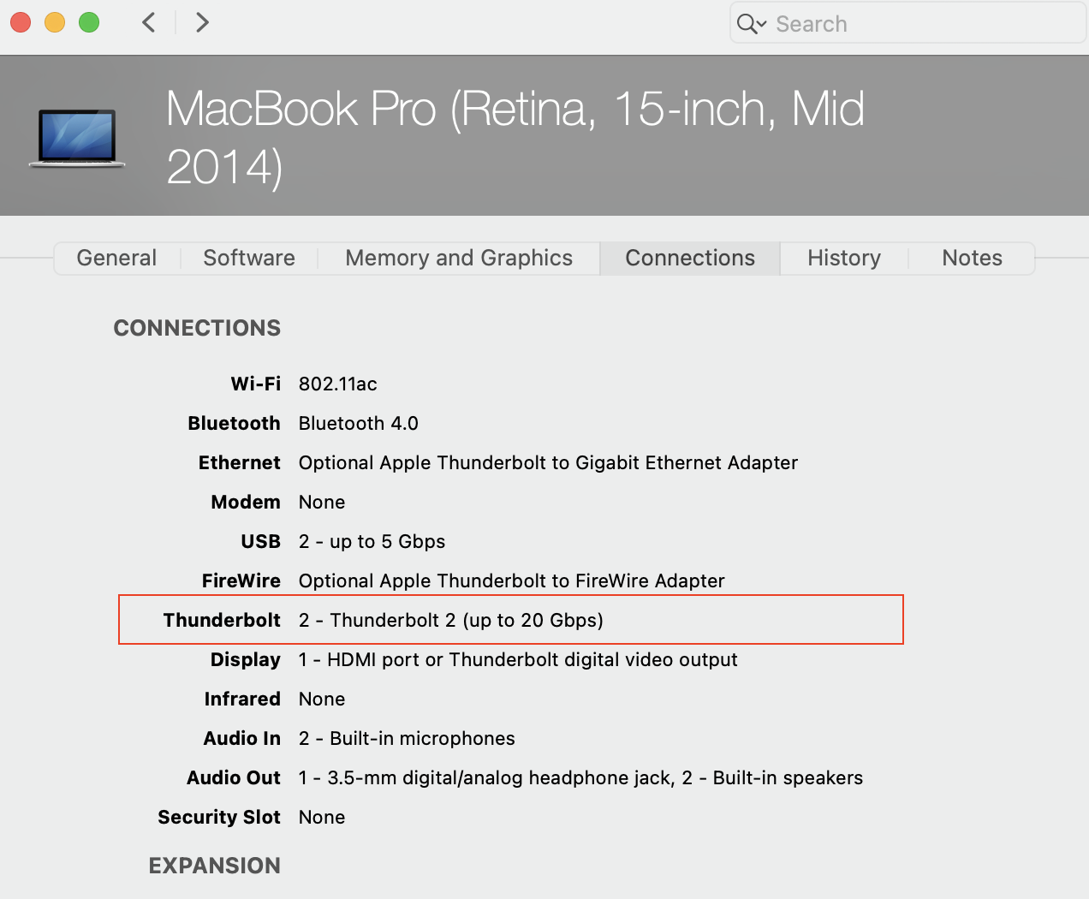Viewport: 1089px width, 899px height.
Task: Click the Display row label
Action: coord(246,659)
